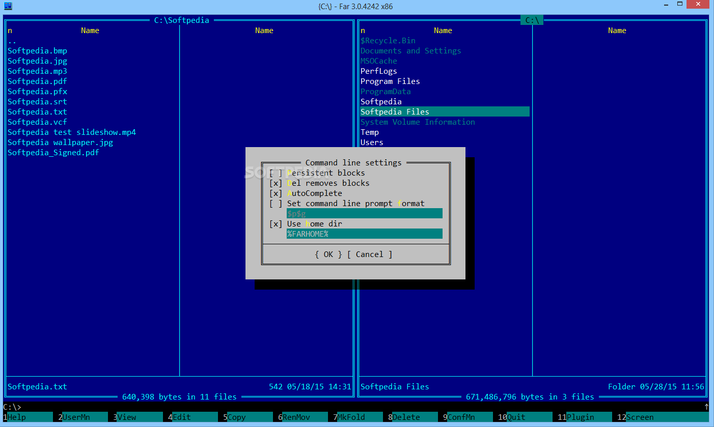714x427 pixels.
Task: Click the right panel C:\ path title
Action: 532,20
